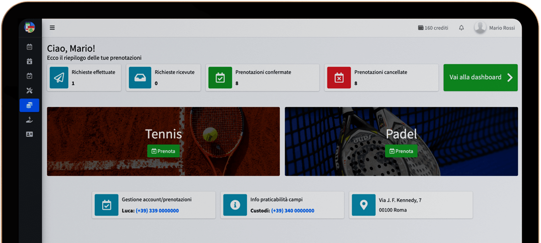This screenshot has width=541, height=243.
Task: Click the Tennis heading on the banner
Action: tap(164, 134)
